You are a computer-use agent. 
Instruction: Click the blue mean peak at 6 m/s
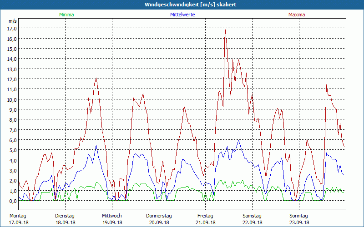pos(238,140)
